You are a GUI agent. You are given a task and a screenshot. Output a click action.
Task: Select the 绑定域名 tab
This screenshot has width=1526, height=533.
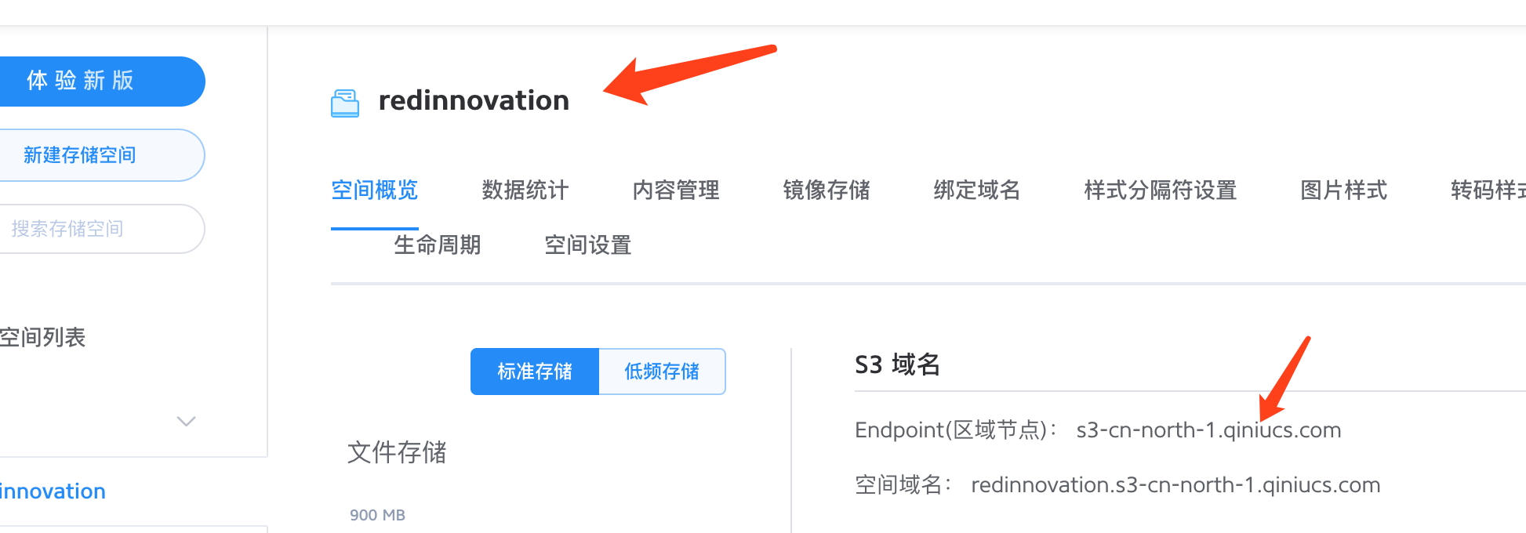pyautogui.click(x=977, y=190)
